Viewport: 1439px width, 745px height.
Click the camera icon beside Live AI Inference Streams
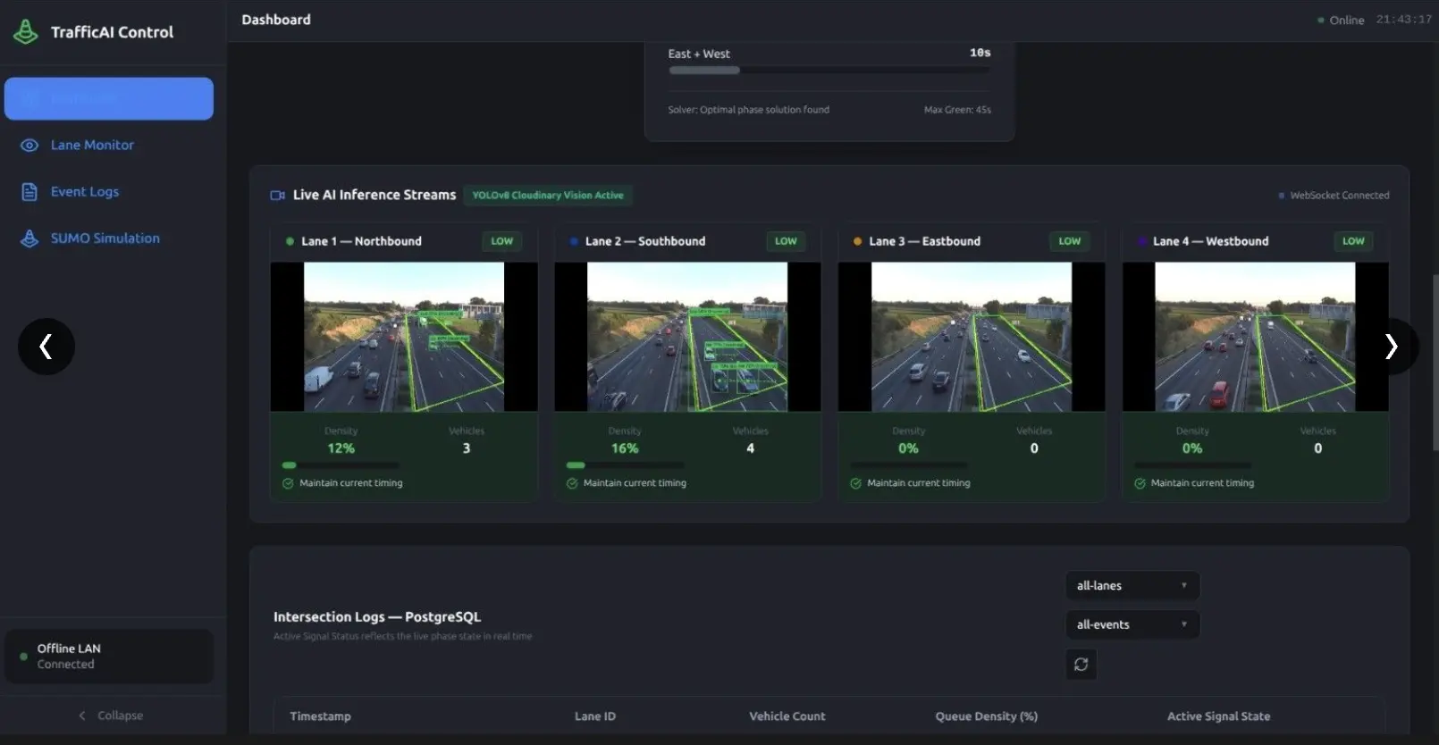point(278,196)
